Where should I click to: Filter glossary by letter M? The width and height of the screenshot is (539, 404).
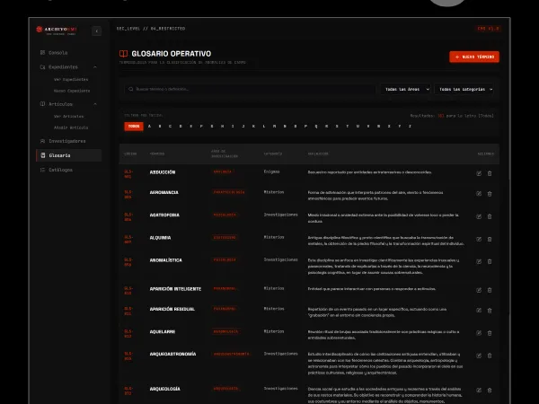click(x=274, y=126)
